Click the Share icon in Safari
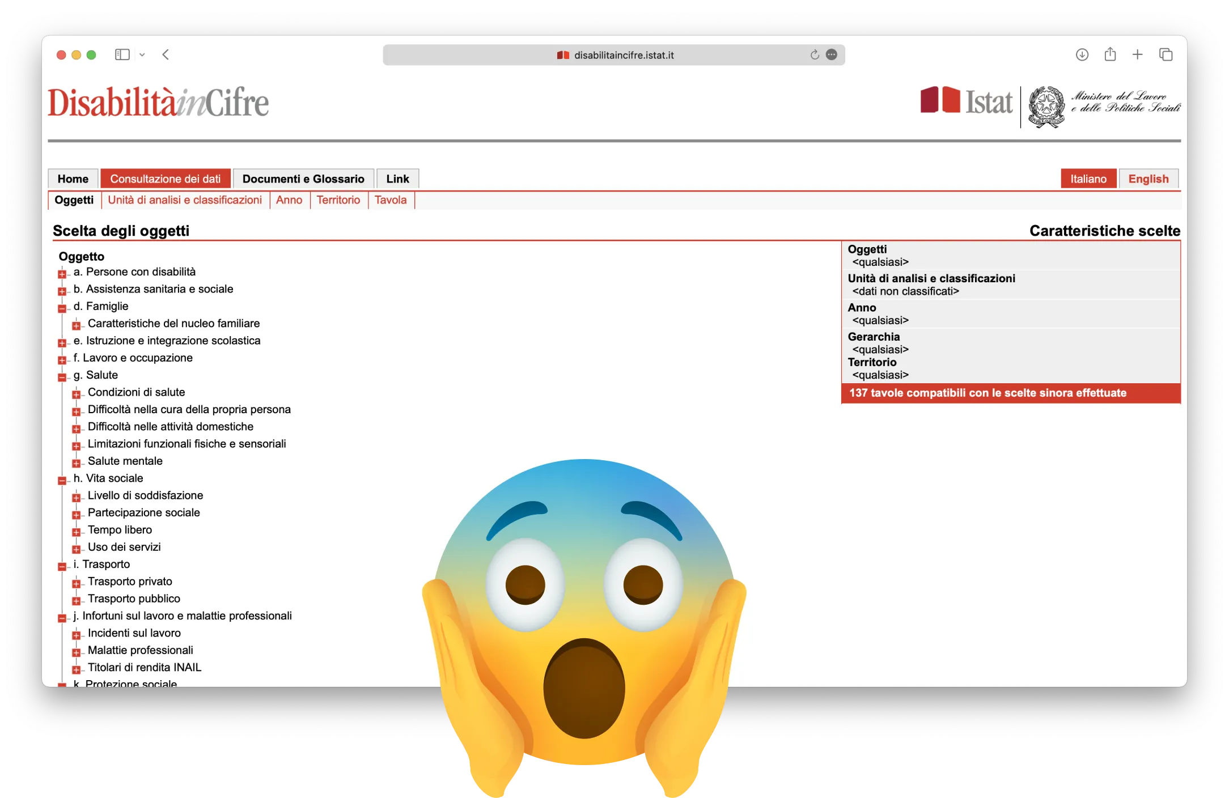The image size is (1229, 798). click(x=1110, y=54)
